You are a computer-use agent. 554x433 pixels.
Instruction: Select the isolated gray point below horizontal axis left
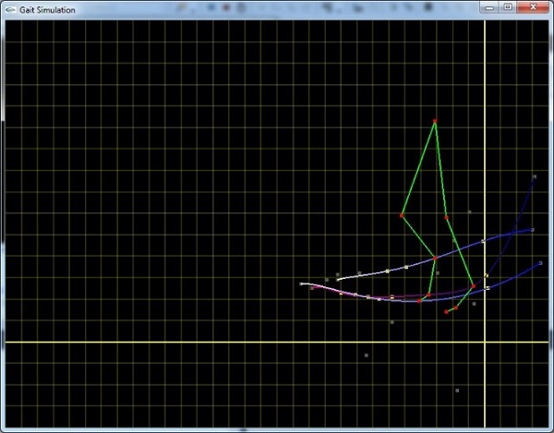tap(367, 355)
